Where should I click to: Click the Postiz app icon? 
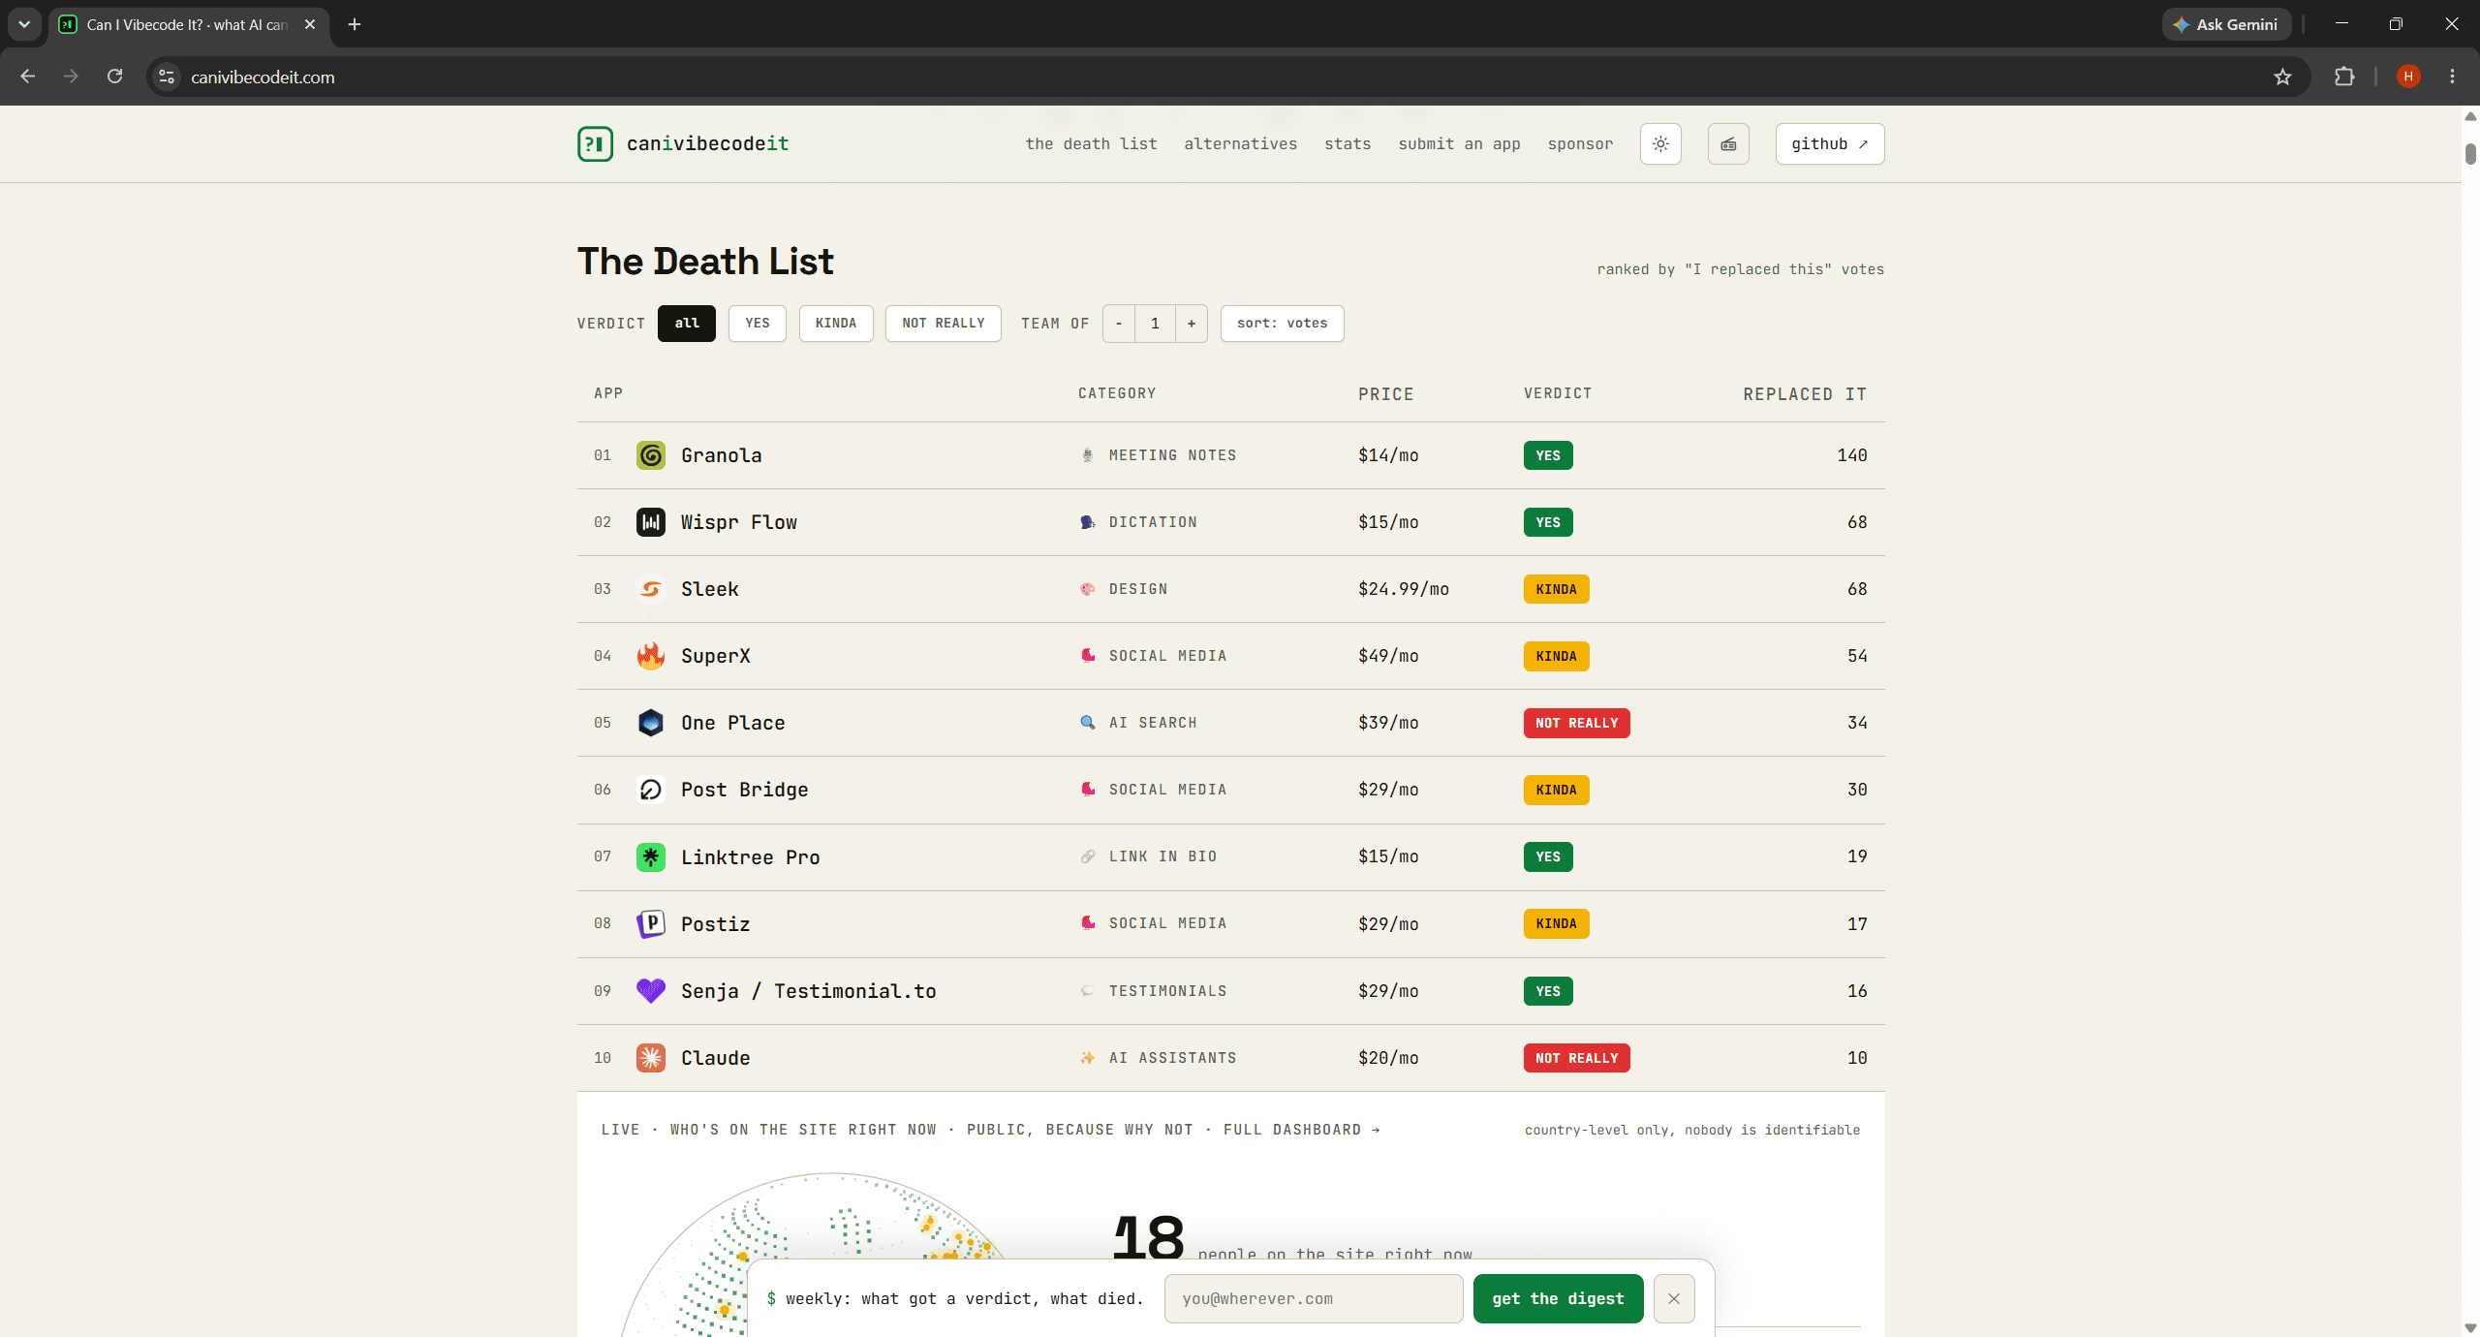click(651, 924)
